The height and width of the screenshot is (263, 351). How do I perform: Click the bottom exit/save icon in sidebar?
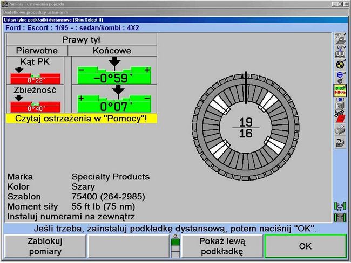pos(340,143)
